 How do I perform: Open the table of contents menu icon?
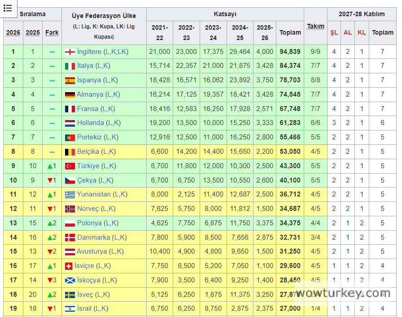pos(8,8)
